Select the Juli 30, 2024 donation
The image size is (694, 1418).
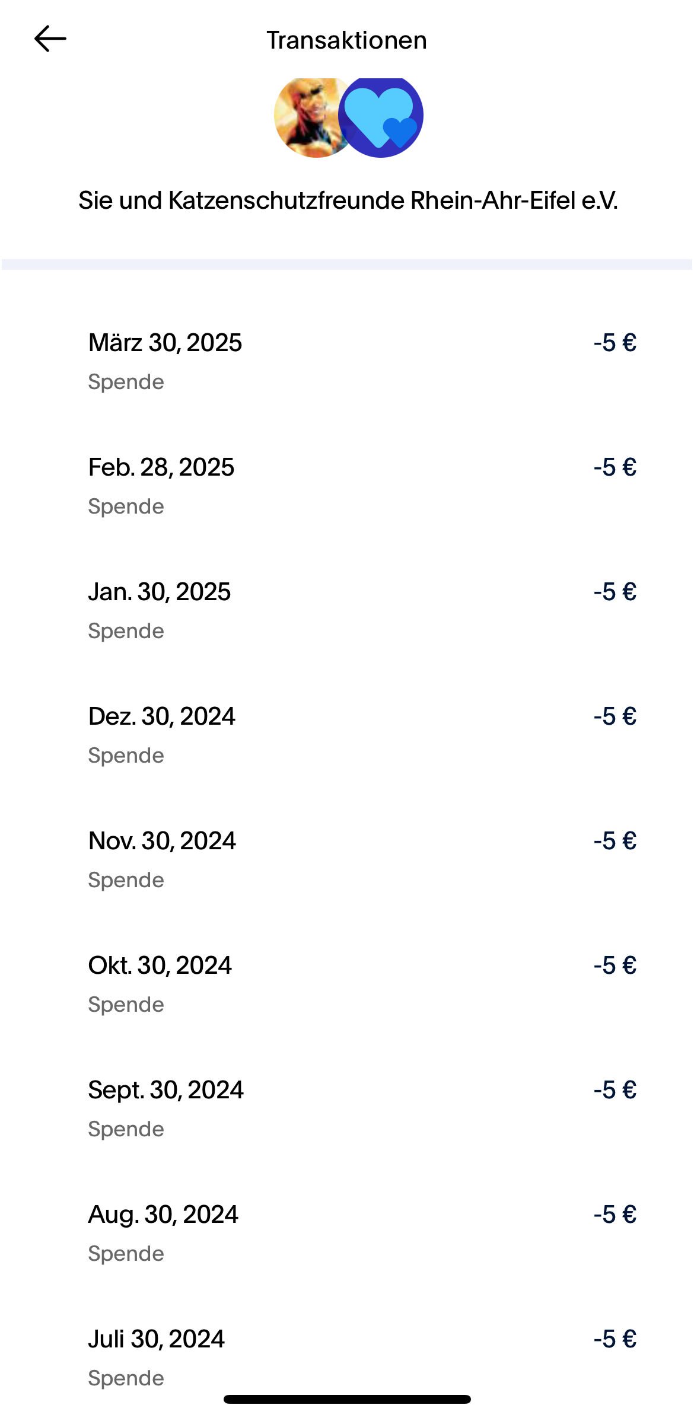tap(157, 1339)
